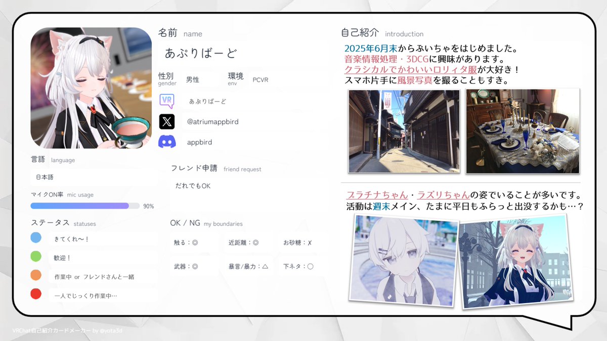The width and height of the screenshot is (607, 341).
Task: Click the VRChat logo icon beside あぷりばーど
Action: [x=167, y=101]
